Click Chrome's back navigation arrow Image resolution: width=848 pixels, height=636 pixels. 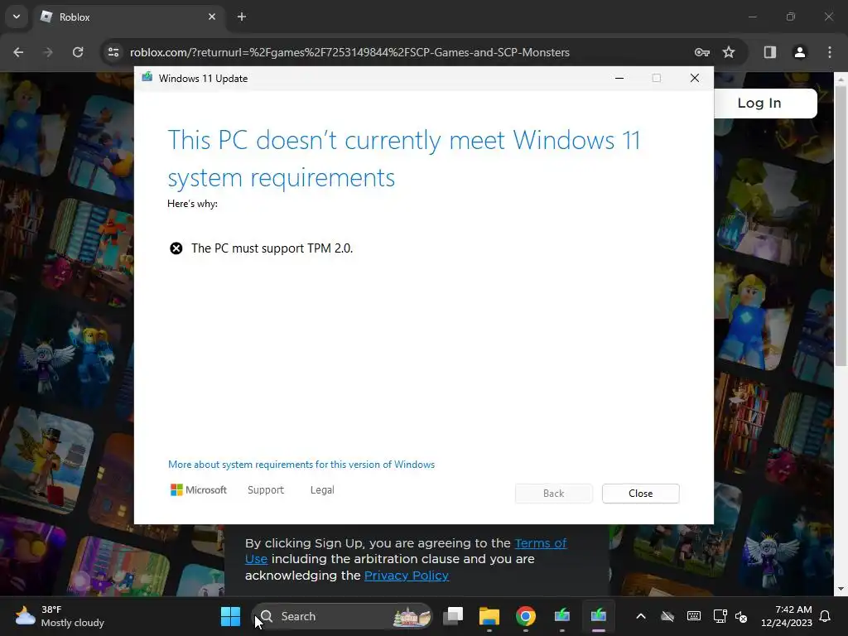(x=18, y=52)
